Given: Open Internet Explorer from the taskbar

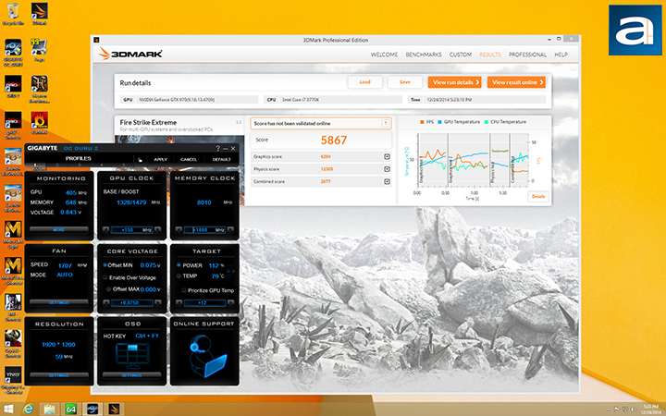Looking at the screenshot, I should [30, 408].
